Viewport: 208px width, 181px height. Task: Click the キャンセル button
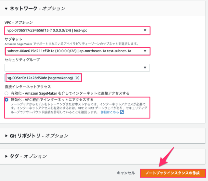126,173
